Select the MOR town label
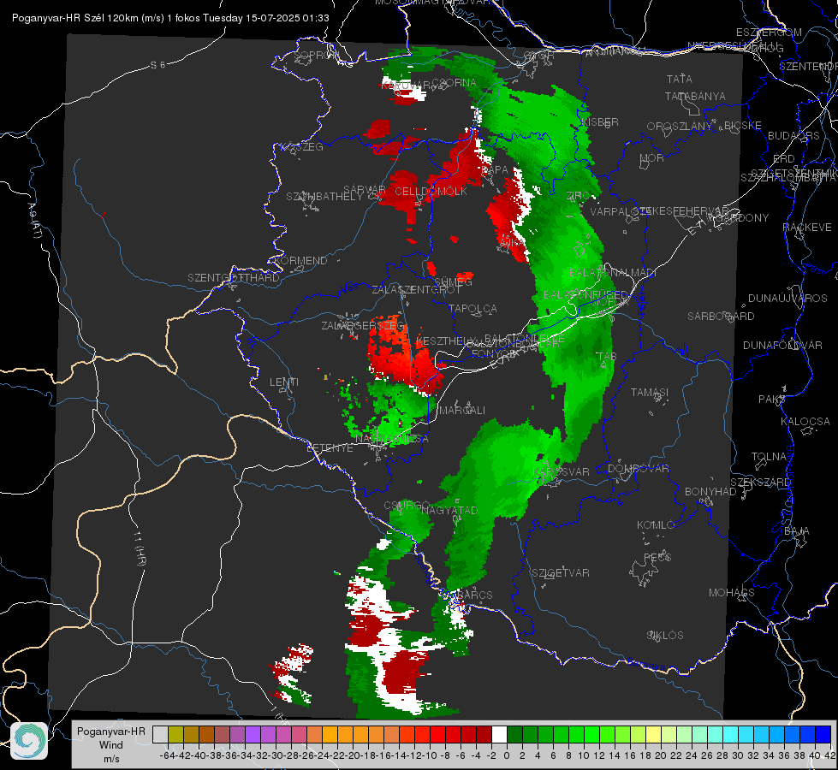Screen dimensions: 838x770 click(x=652, y=158)
